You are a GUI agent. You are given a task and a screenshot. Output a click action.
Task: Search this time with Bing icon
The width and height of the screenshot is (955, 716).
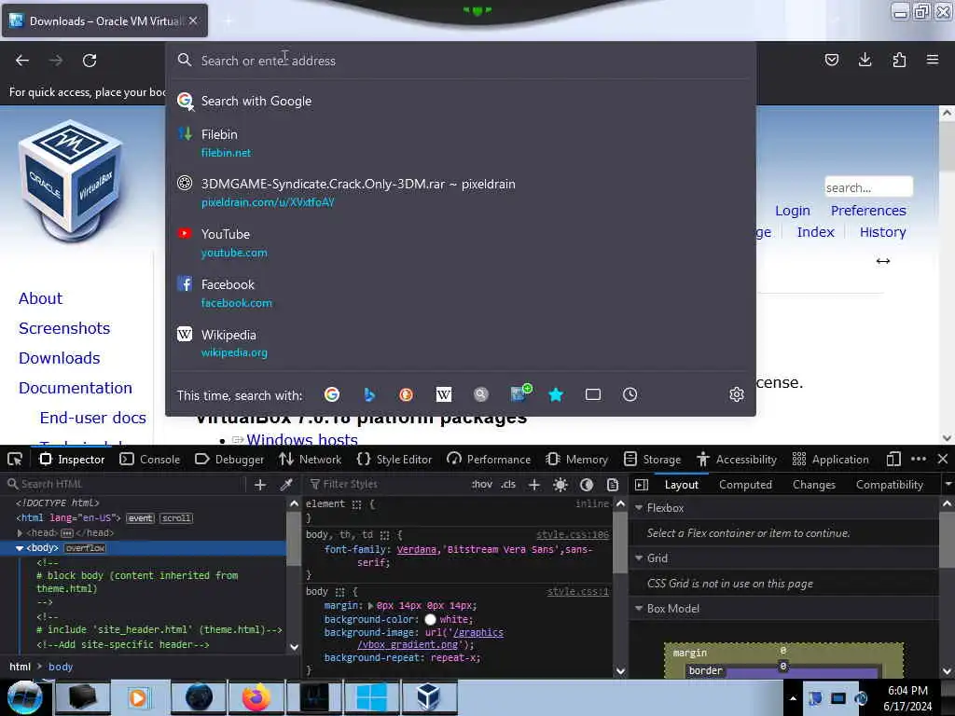point(369,394)
